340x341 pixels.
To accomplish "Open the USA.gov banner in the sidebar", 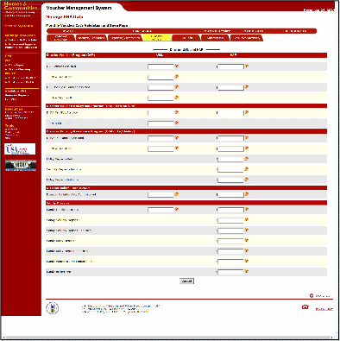I will point(20,149).
